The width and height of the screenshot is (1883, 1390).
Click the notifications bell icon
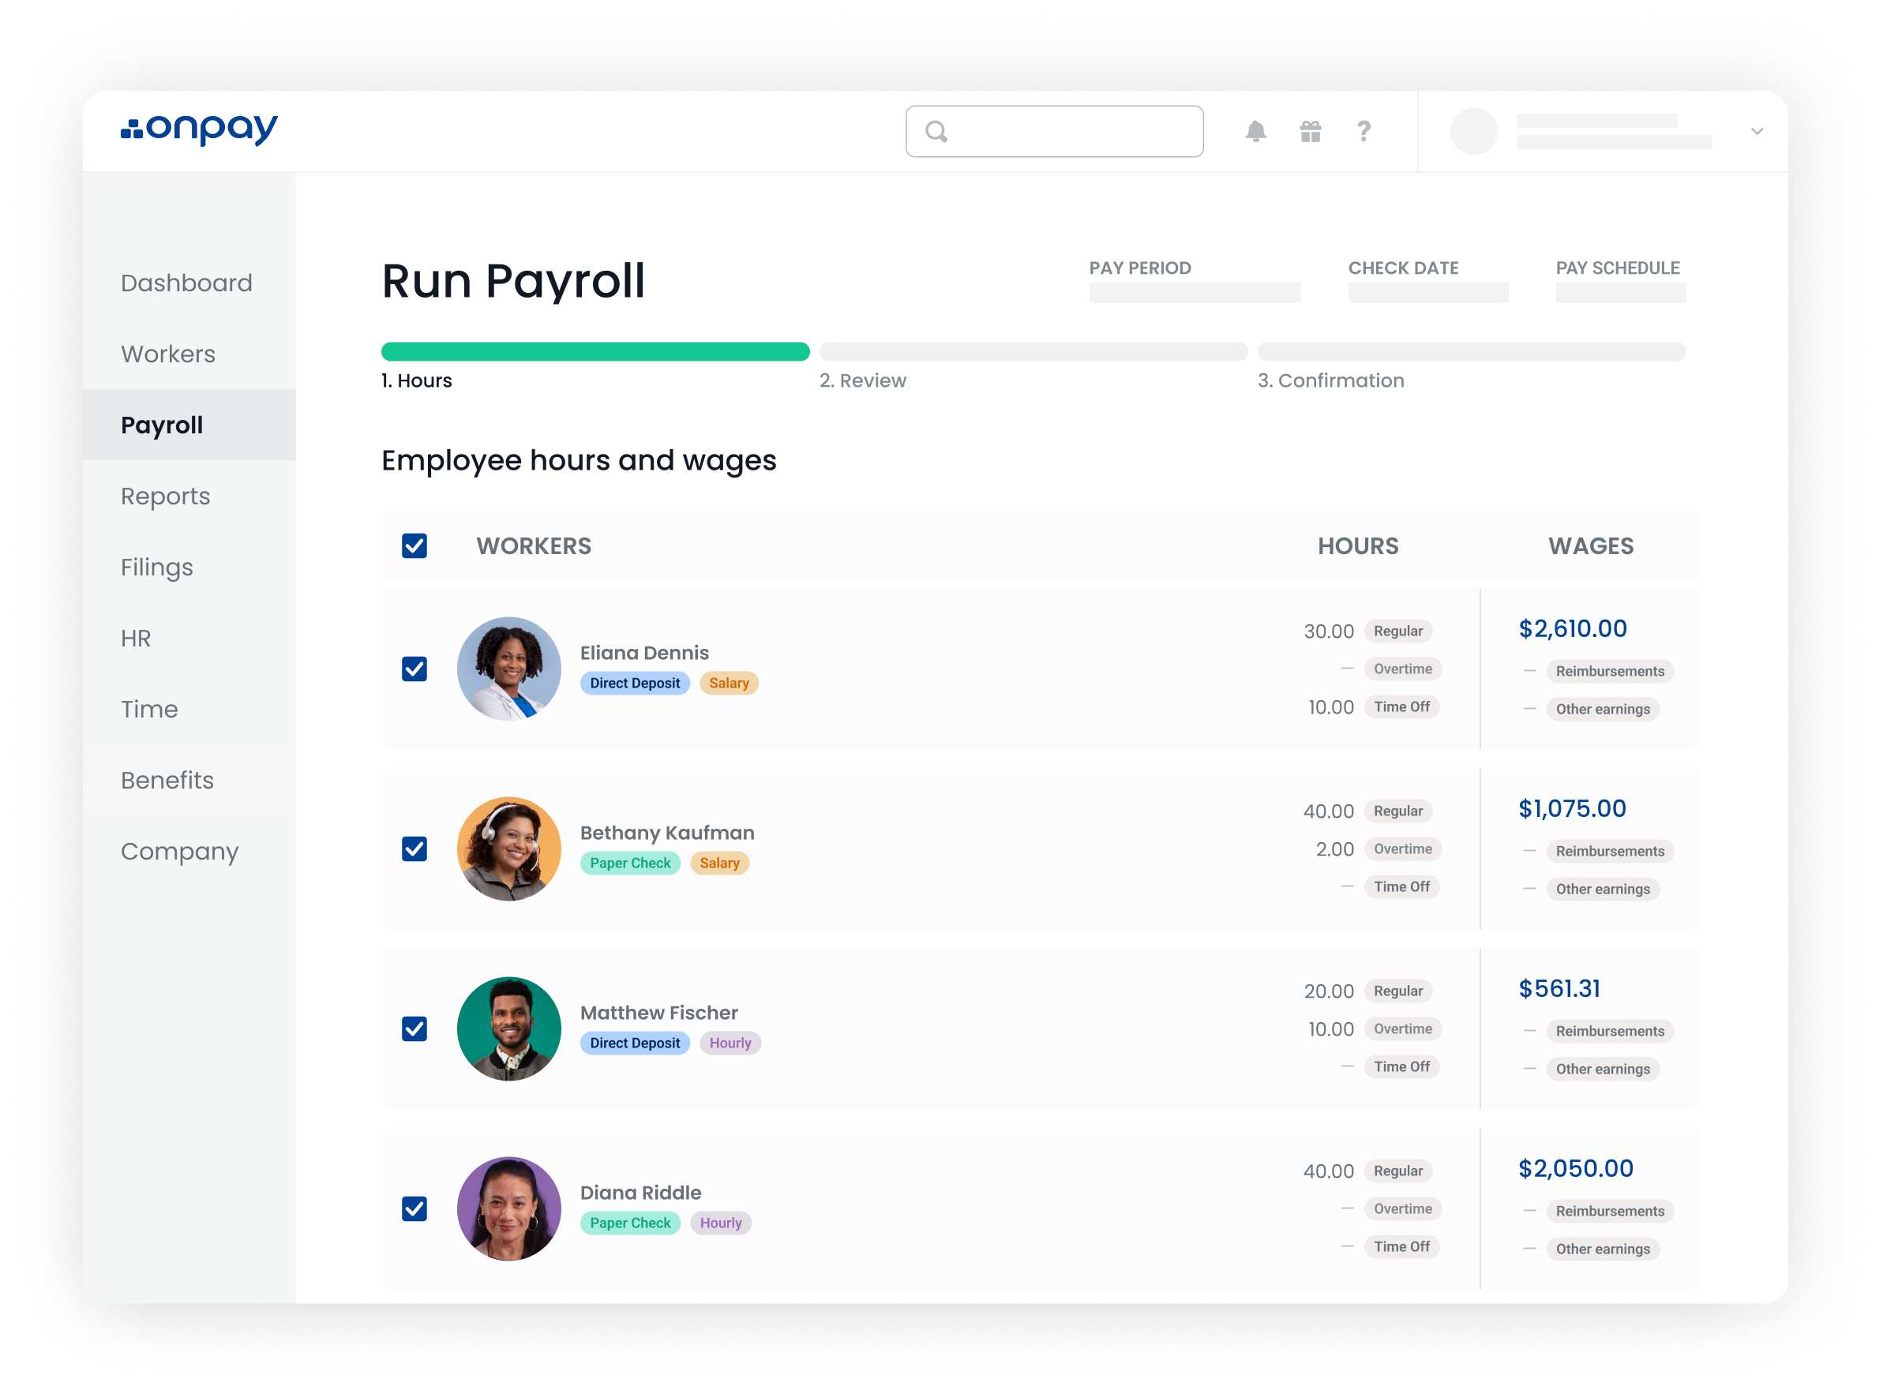point(1256,130)
